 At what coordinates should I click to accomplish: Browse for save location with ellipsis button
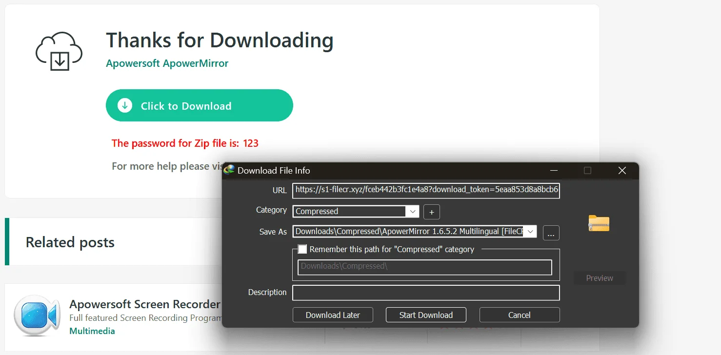point(551,233)
